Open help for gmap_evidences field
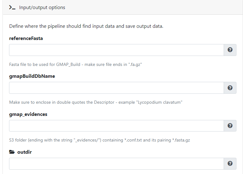 [230, 126]
